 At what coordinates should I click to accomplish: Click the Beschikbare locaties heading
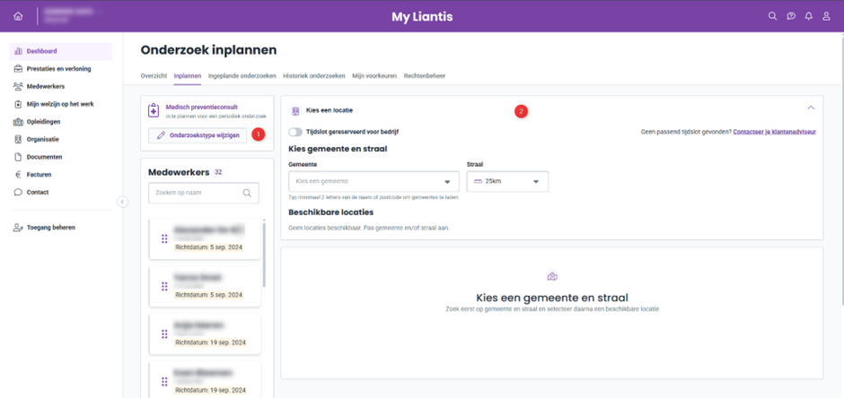pyautogui.click(x=331, y=212)
